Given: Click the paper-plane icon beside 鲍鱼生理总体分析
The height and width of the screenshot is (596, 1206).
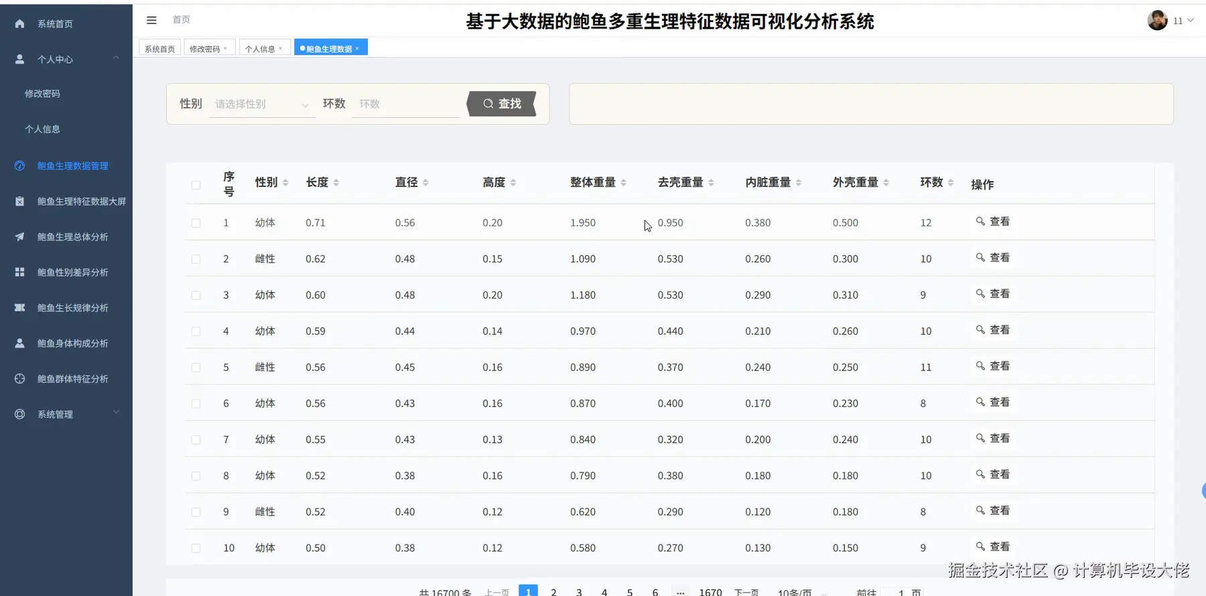Looking at the screenshot, I should click(x=19, y=236).
